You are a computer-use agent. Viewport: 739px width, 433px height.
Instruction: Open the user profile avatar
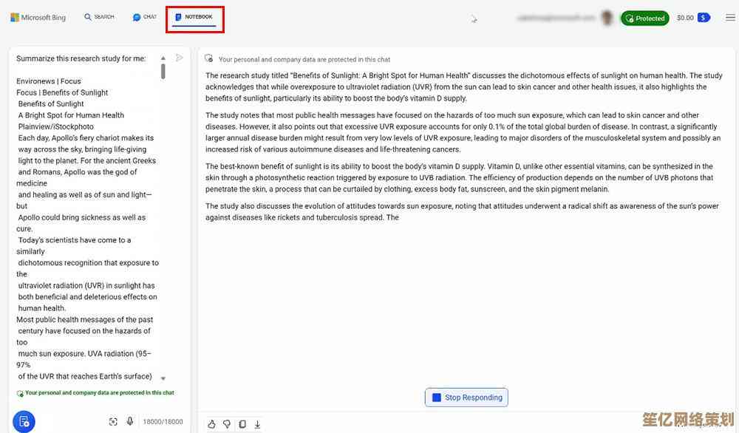point(607,18)
